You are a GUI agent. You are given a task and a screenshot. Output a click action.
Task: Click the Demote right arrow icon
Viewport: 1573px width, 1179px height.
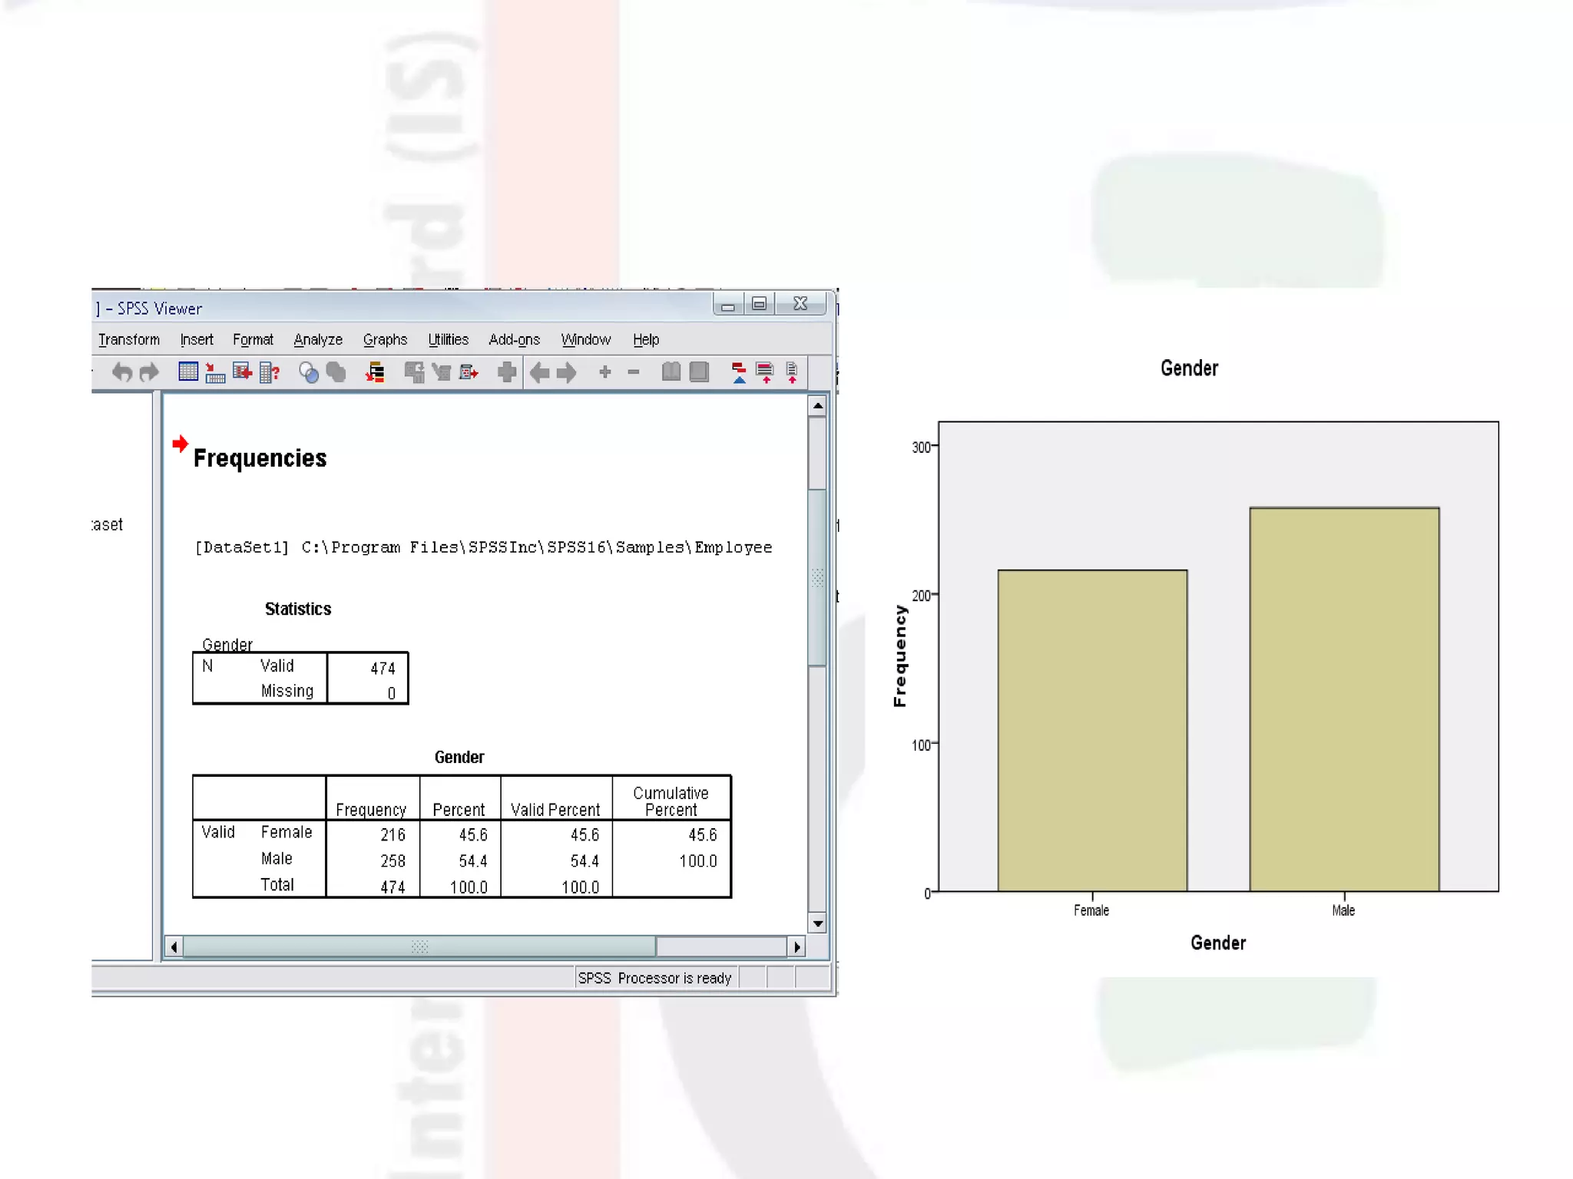click(x=567, y=373)
